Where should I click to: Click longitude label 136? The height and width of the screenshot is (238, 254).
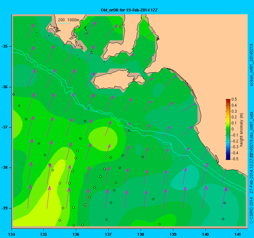tap(76, 235)
